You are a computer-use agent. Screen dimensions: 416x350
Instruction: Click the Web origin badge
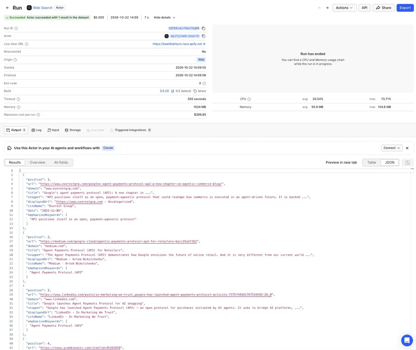201,60
